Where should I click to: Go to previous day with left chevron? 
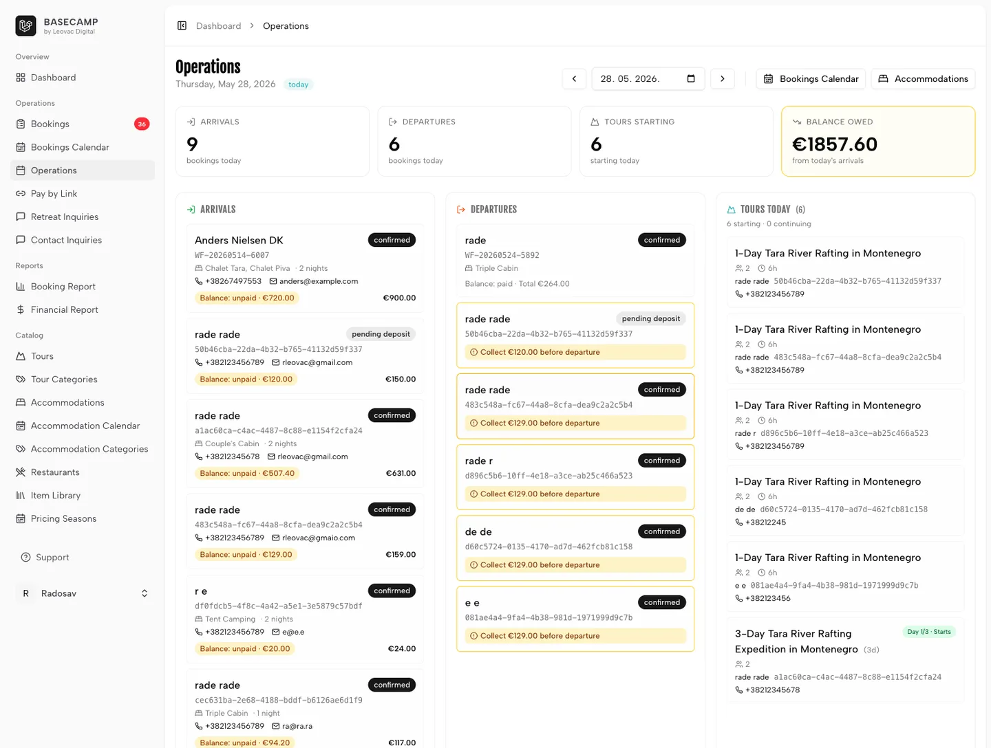click(x=574, y=78)
